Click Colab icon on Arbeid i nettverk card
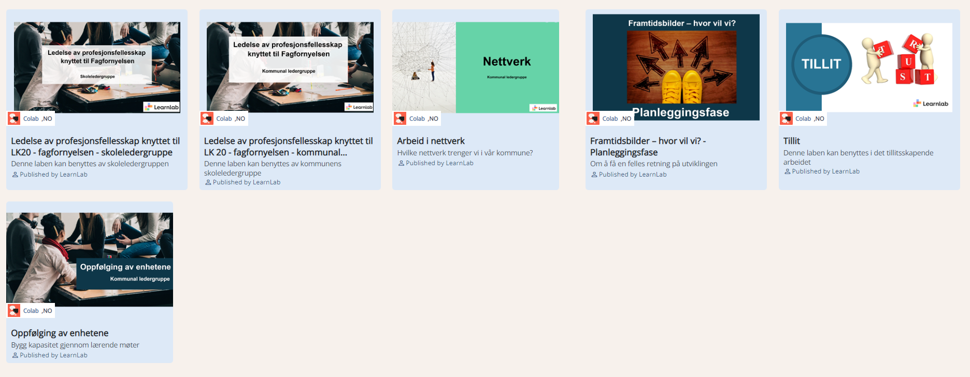Viewport: 970px width, 377px height. coord(400,119)
